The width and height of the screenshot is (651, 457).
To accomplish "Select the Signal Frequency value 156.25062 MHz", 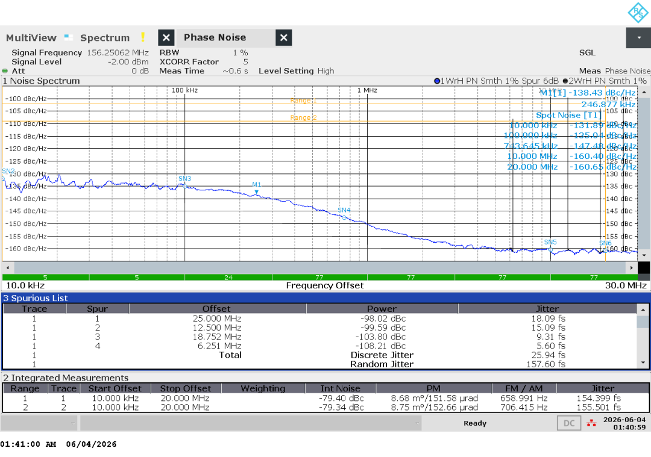I will click(x=118, y=52).
